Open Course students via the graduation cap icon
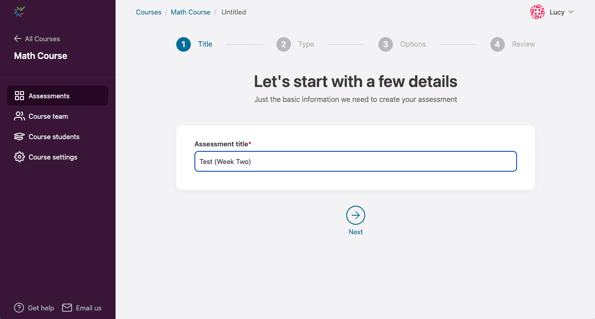 click(19, 136)
